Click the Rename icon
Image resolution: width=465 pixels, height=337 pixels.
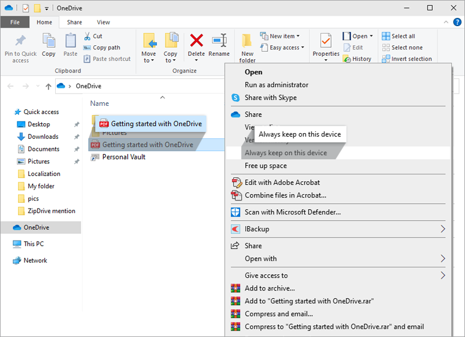pos(219,41)
